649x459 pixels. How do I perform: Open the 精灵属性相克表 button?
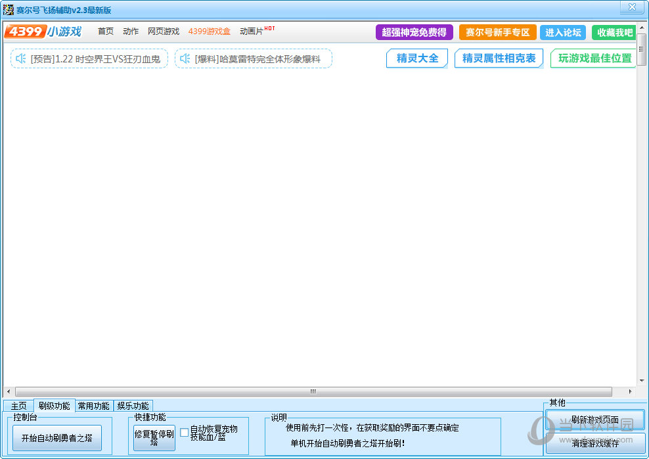point(499,58)
